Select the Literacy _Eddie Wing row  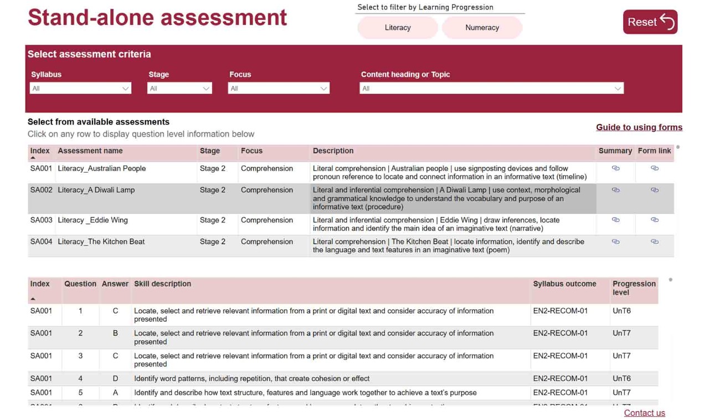pyautogui.click(x=351, y=224)
